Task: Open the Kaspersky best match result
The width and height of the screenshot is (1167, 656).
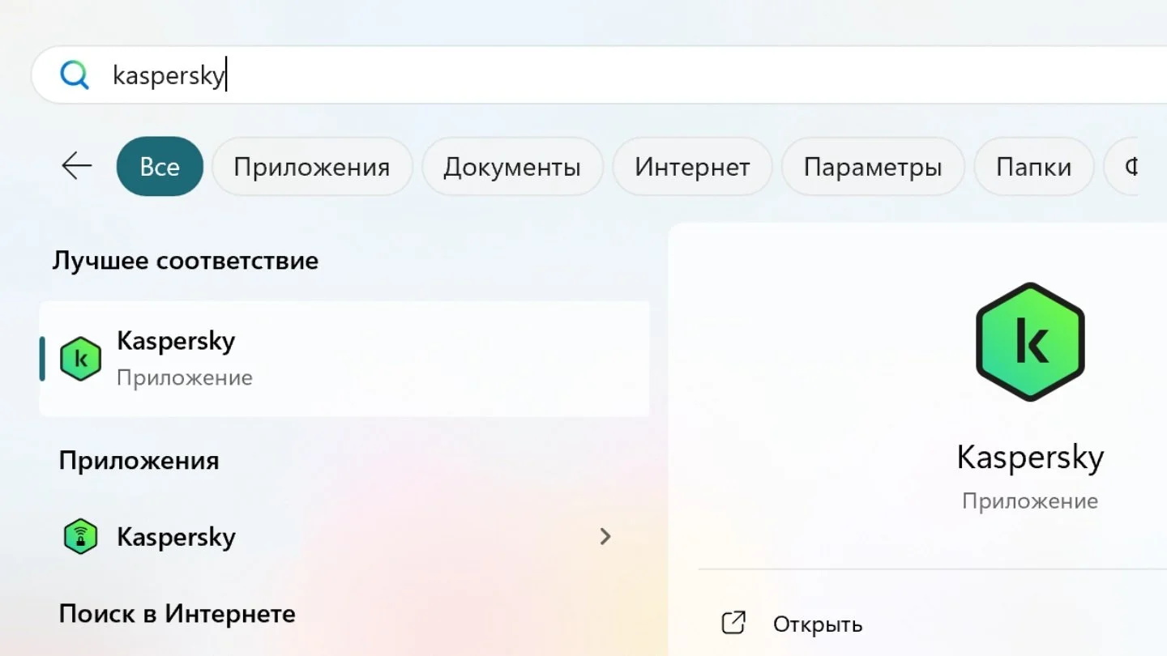Action: pyautogui.click(x=344, y=359)
